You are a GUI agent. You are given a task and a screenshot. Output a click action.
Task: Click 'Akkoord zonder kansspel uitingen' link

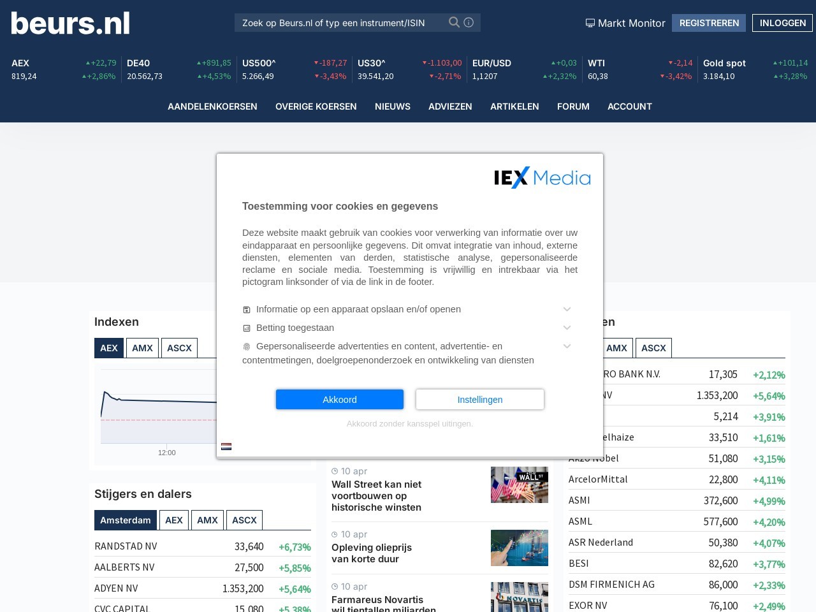click(410, 423)
